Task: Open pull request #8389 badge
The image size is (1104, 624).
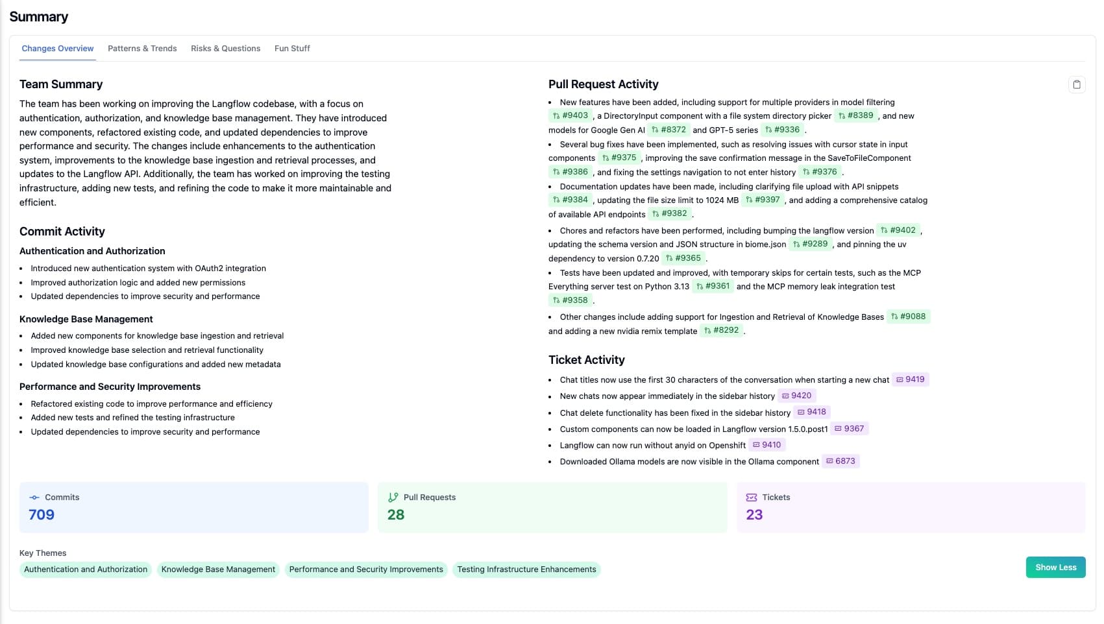Action: [x=855, y=115]
